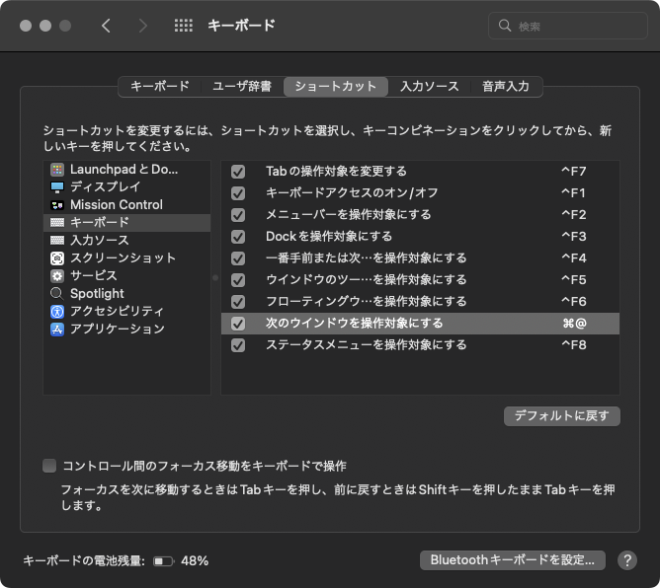
Task: Click the 48% battery percentage text
Action: point(195,561)
